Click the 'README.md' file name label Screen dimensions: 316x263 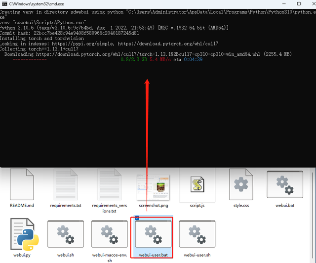coord(22,206)
